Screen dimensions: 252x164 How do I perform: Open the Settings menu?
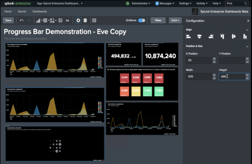tap(185, 3)
